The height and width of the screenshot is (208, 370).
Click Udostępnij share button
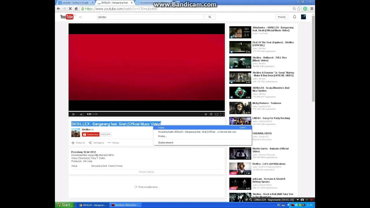(96, 143)
